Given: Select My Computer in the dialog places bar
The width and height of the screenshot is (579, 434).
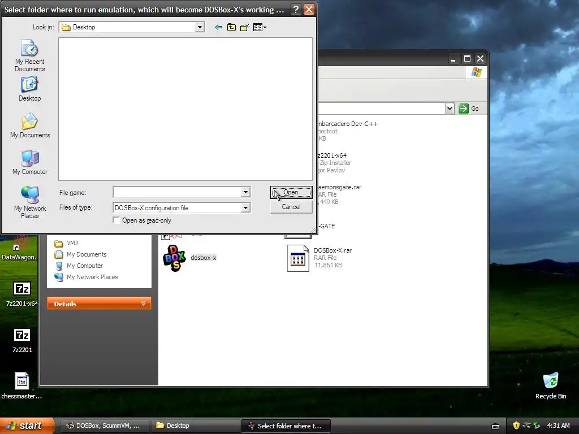Looking at the screenshot, I should click(x=30, y=162).
